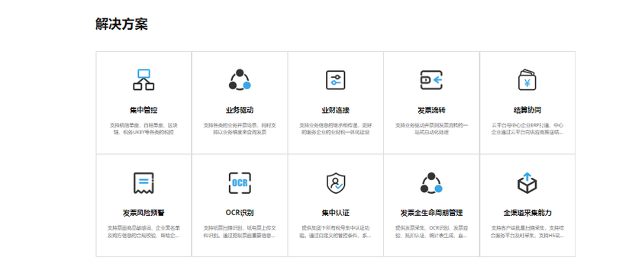This screenshot has height=280, width=632.
Task: Click the 全渠道采集能力 heading
Action: click(x=527, y=213)
